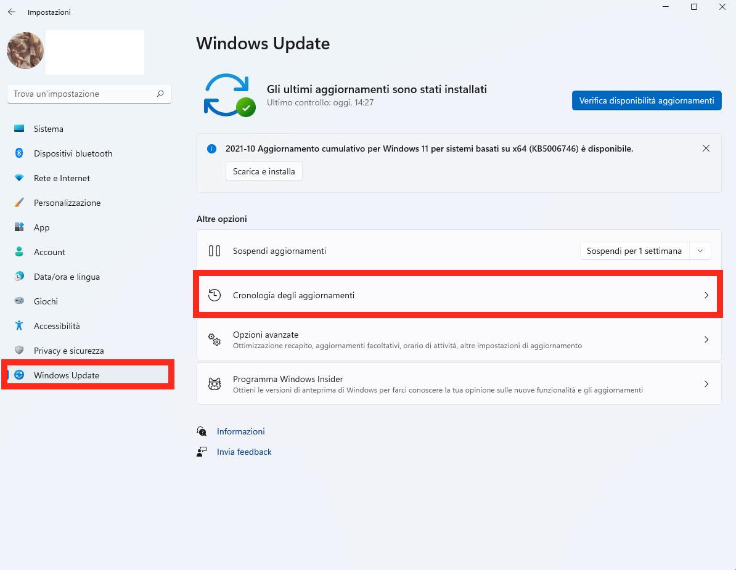736x570 pixels.
Task: Click the Windows Insider cat icon
Action: [x=215, y=384]
